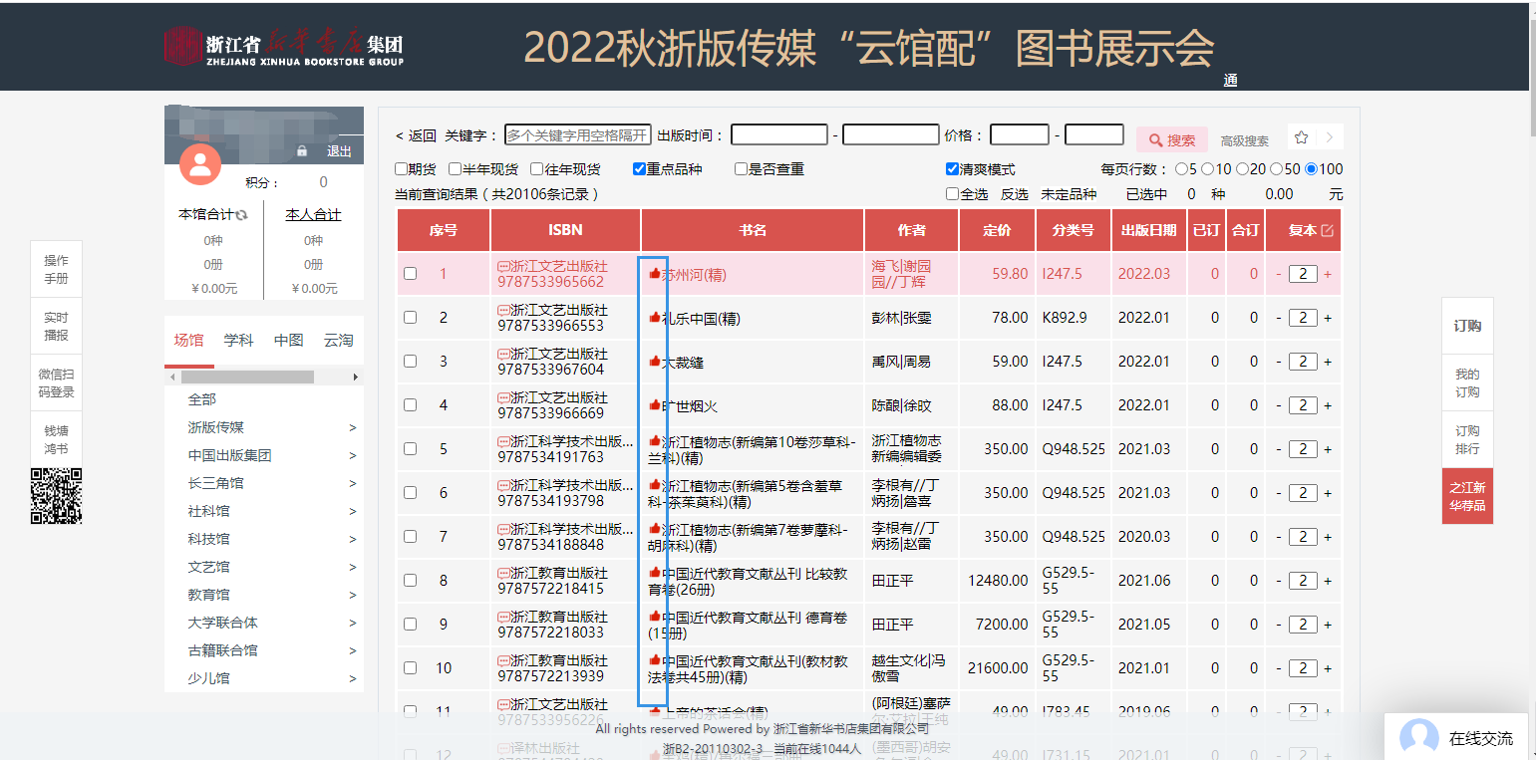Open comment icon for ISBN 9787534191763
Image resolution: width=1536 pixels, height=760 pixels.
click(503, 441)
